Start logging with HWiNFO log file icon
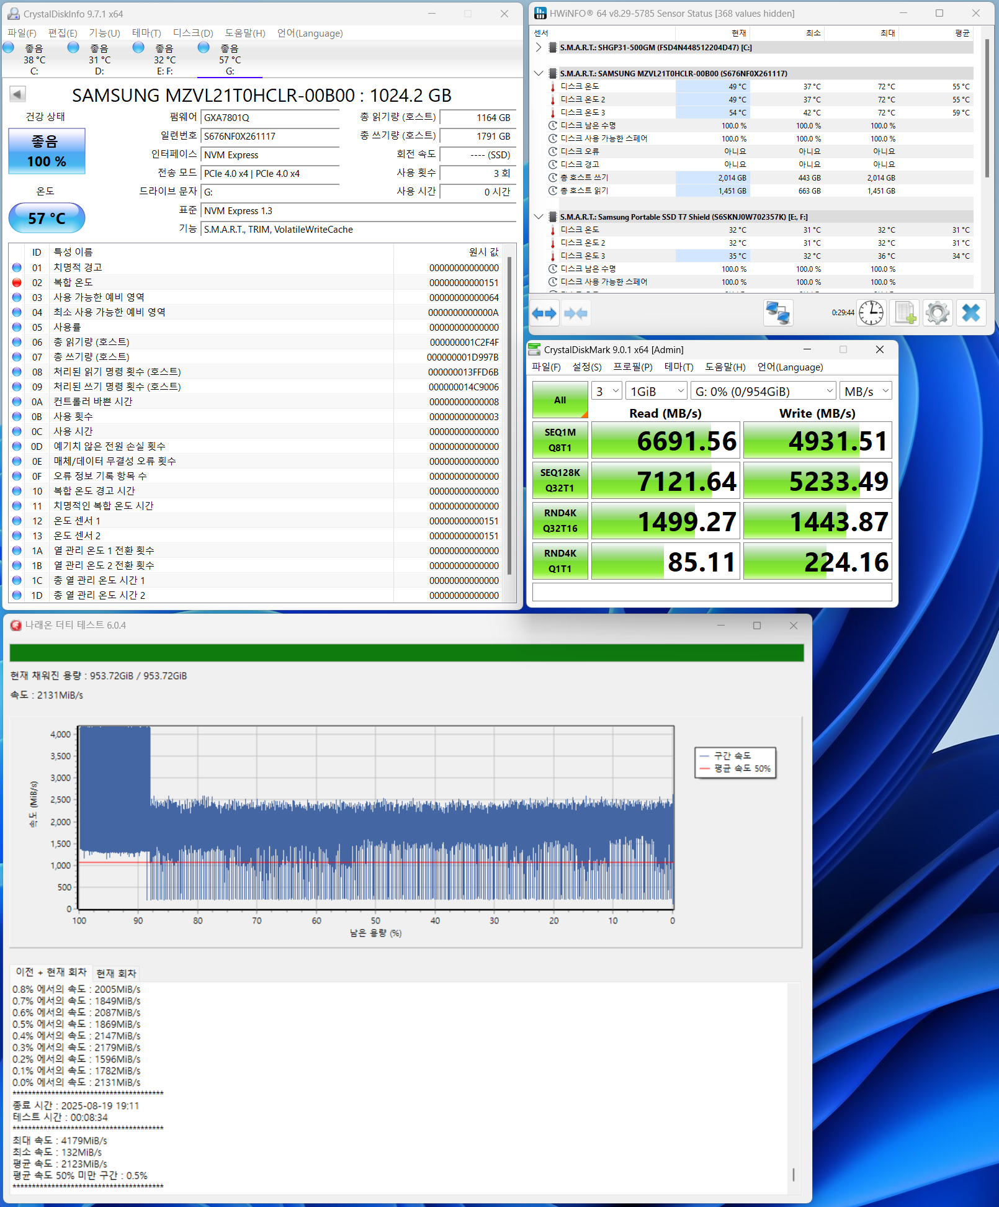Viewport: 999px width, 1207px height. (x=904, y=313)
